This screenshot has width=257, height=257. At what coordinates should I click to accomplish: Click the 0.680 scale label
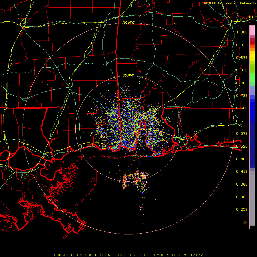pyautogui.click(x=242, y=108)
